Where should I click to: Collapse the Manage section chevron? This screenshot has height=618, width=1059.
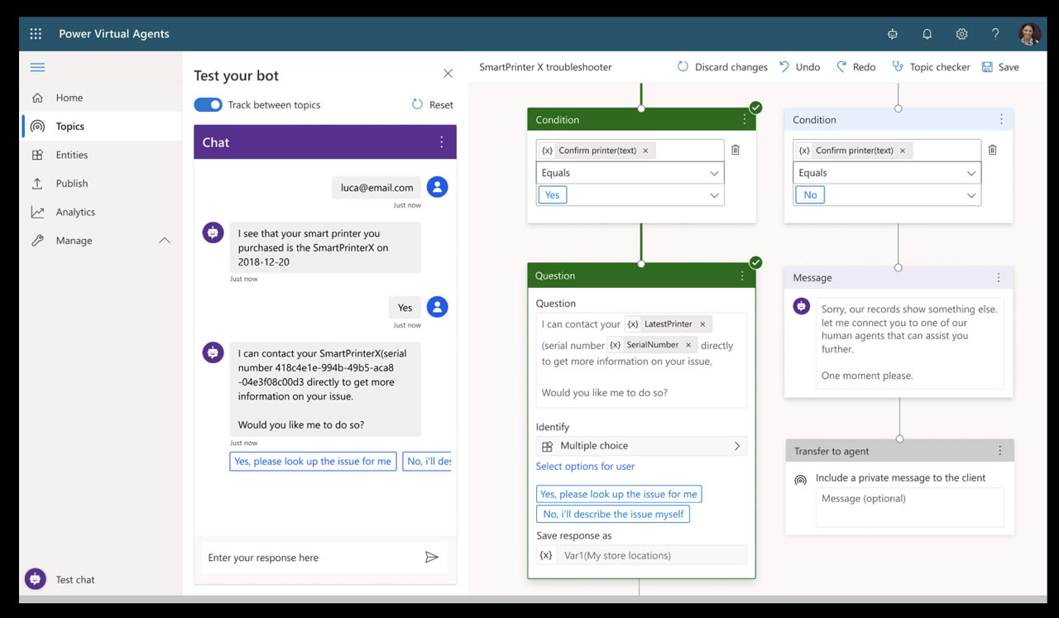(165, 241)
